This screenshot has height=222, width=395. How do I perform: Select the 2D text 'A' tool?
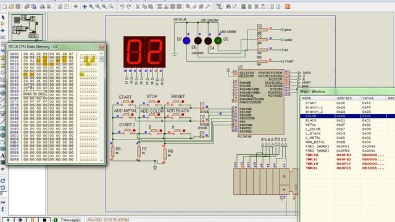pos(2,155)
